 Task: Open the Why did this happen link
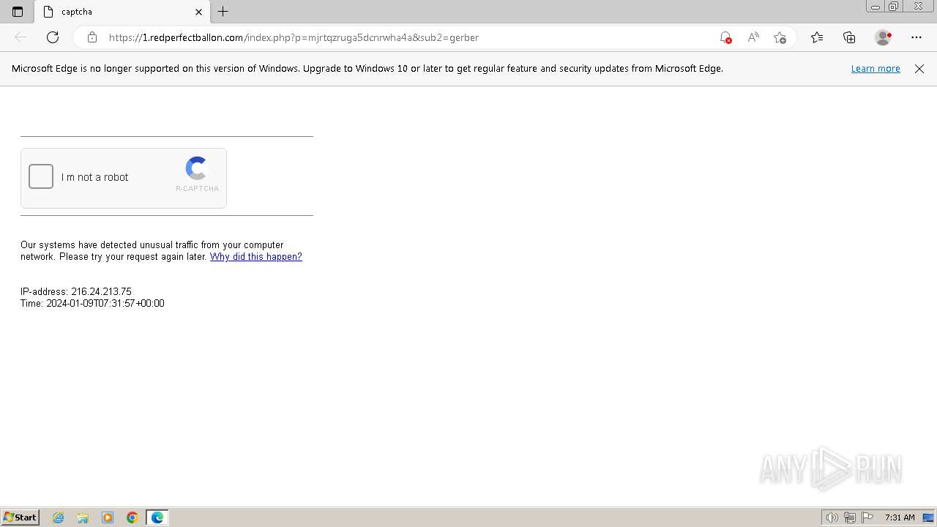255,256
